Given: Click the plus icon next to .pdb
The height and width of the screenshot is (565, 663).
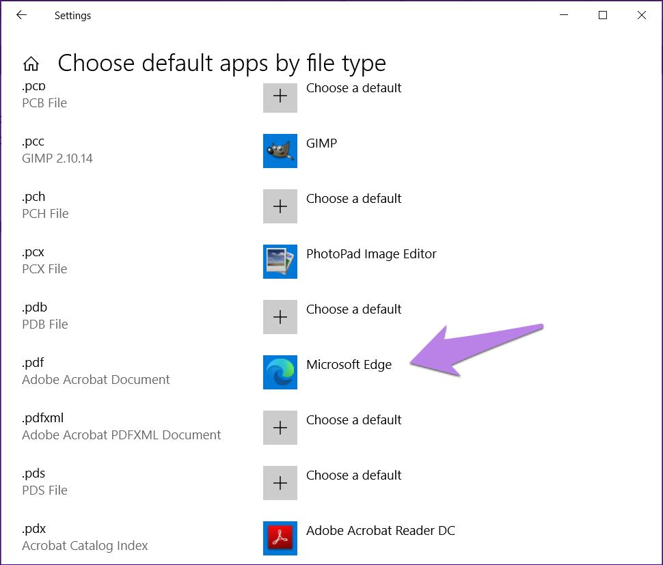Looking at the screenshot, I should 280,317.
